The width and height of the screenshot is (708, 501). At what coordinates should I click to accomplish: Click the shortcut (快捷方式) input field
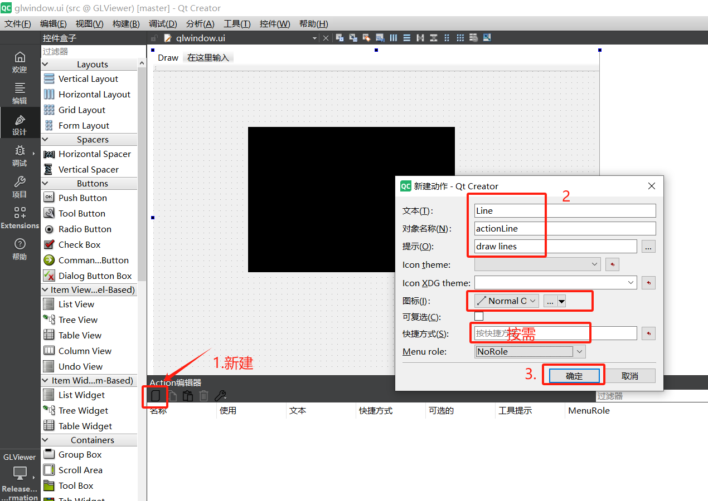(x=556, y=333)
